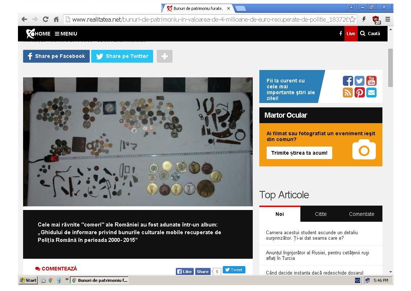Screen dimensions: 411x291
Task: Open the Pinterest icon in sidebar
Action: point(359,93)
